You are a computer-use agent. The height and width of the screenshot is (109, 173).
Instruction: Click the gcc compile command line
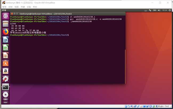pos(66,19)
